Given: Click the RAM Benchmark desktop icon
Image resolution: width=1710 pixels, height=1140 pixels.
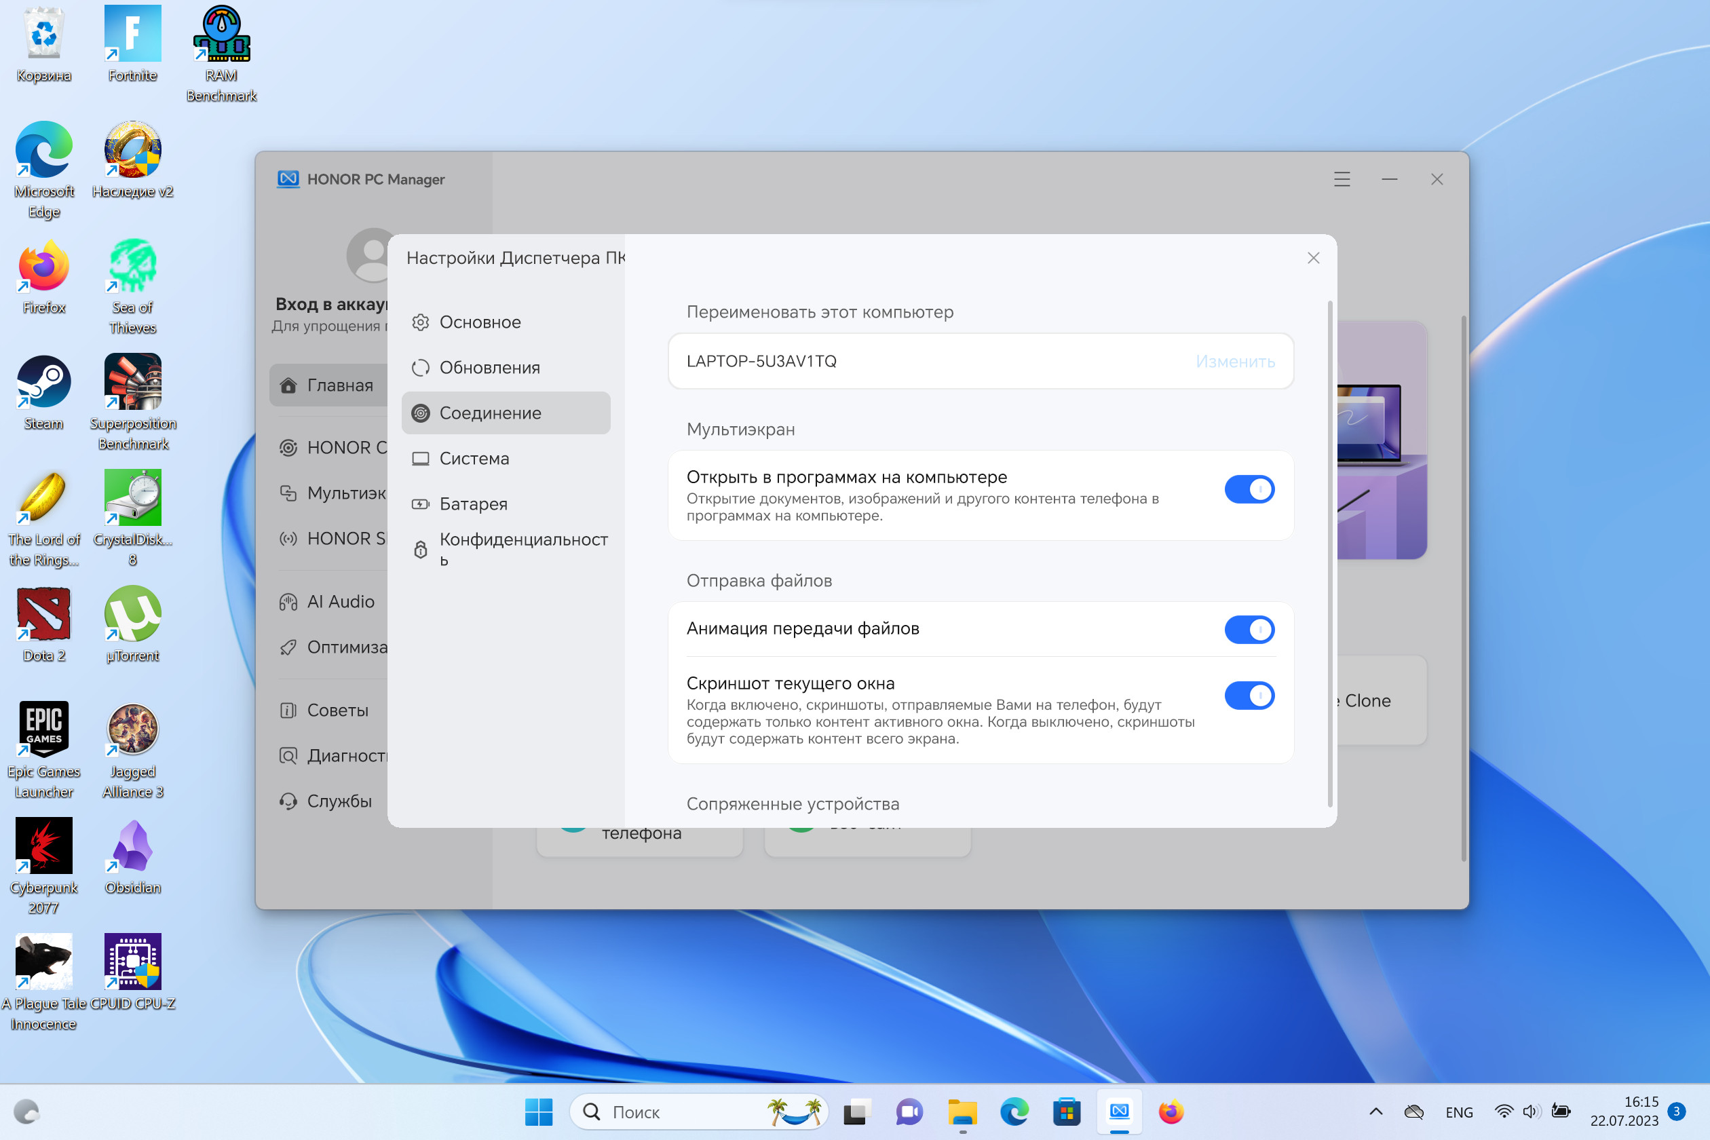Looking at the screenshot, I should coord(221,54).
